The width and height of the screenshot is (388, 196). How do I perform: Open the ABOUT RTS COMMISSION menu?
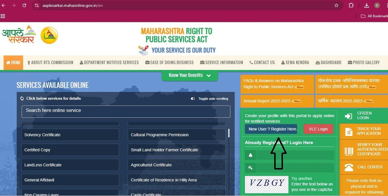click(x=50, y=63)
